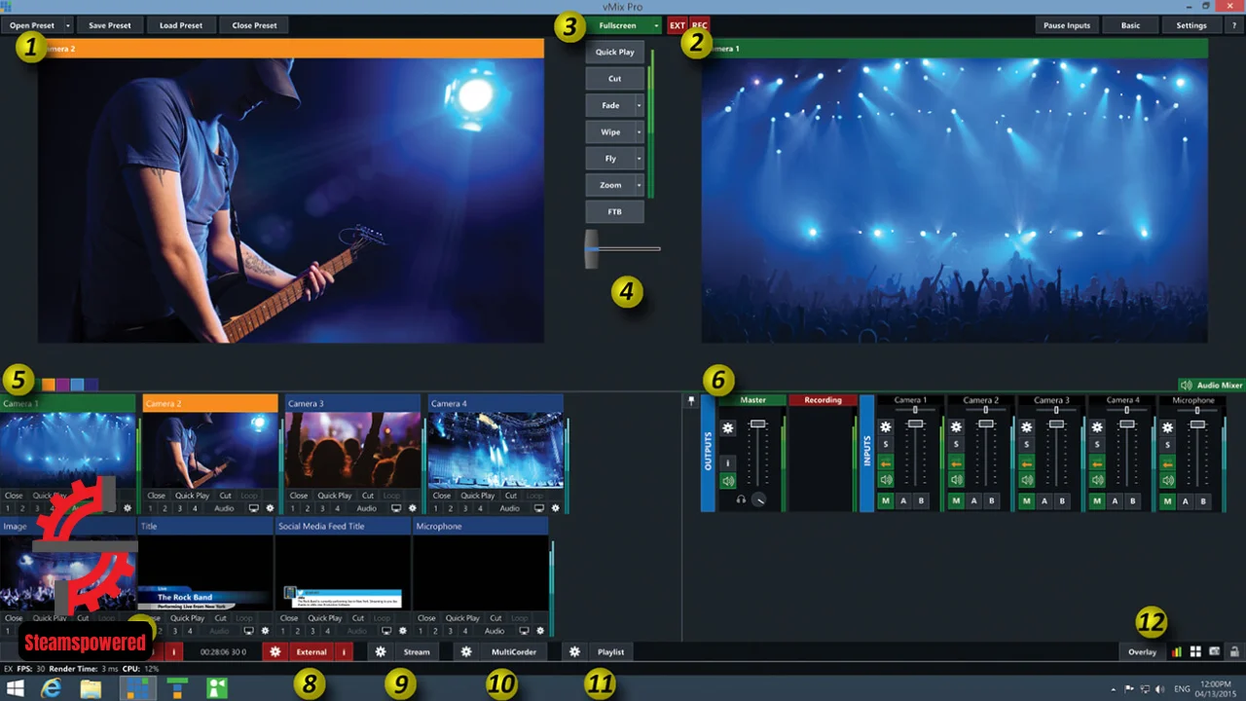The height and width of the screenshot is (701, 1246).
Task: Toggle Microphone B bus button
Action: 1204,500
